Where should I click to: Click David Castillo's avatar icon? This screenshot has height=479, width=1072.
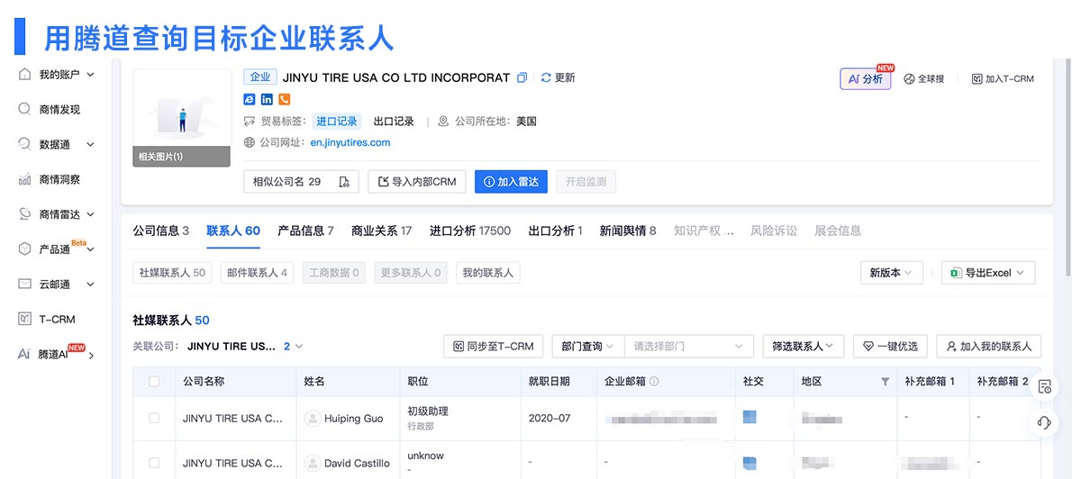tap(313, 464)
